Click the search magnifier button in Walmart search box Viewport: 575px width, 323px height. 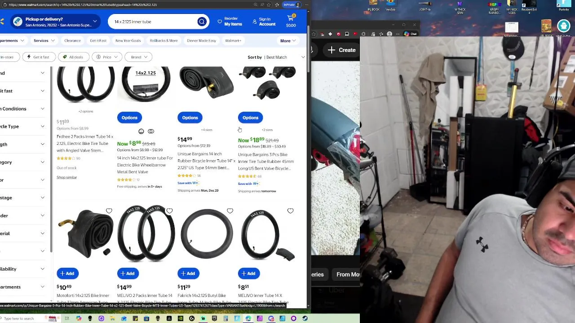click(x=202, y=22)
